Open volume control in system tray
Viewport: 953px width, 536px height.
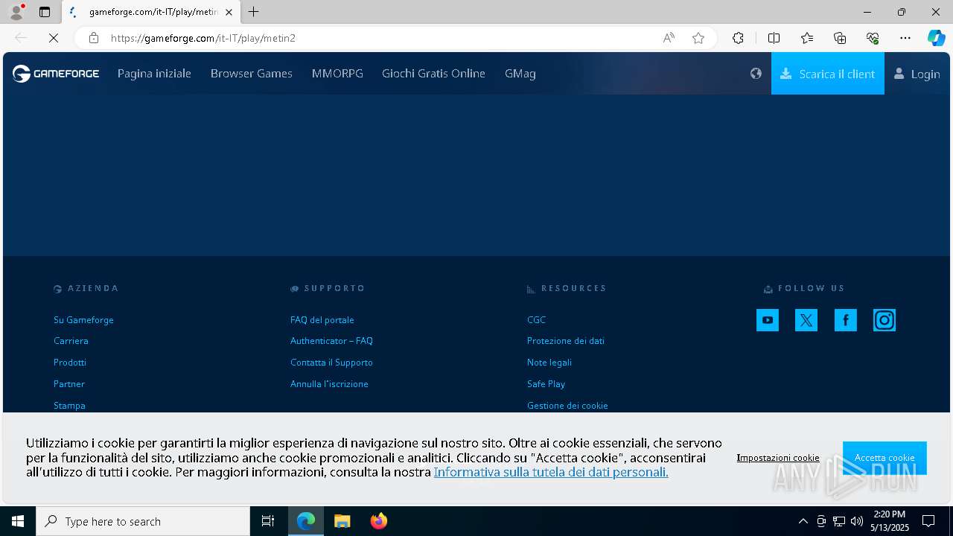(x=857, y=521)
